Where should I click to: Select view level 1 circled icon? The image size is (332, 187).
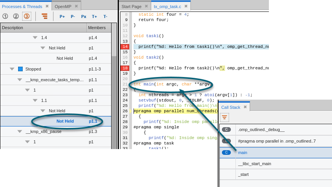[x=5, y=16]
